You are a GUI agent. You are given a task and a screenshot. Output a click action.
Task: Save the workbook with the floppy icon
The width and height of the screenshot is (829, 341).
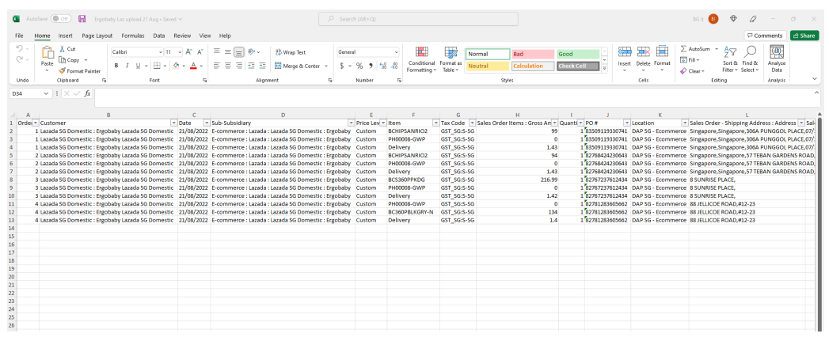pyautogui.click(x=82, y=18)
